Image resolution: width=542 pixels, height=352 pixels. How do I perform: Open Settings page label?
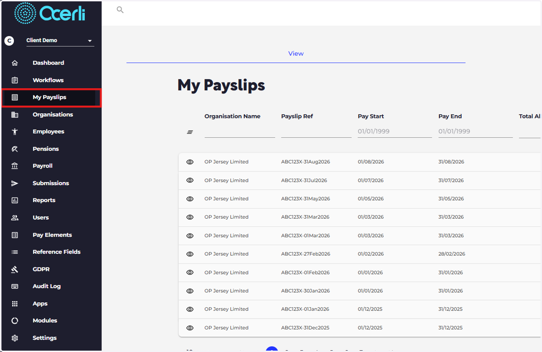(x=45, y=338)
